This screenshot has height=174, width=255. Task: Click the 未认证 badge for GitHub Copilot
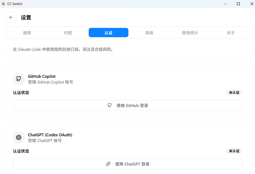pos(234,93)
